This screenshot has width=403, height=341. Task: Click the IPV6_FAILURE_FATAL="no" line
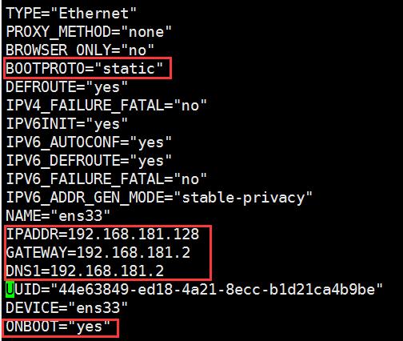click(106, 179)
